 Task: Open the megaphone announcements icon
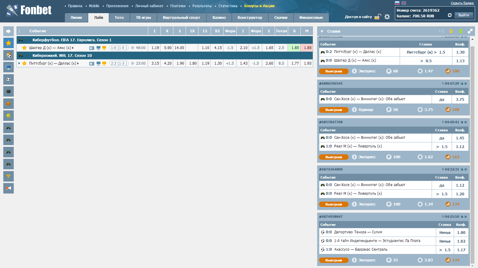[x=8, y=188]
